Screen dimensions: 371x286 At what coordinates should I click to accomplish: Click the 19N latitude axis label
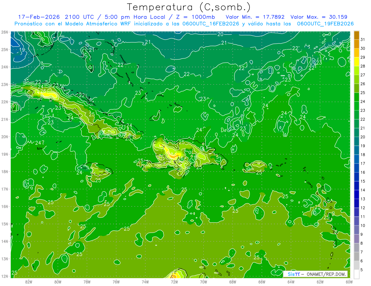point(4,154)
